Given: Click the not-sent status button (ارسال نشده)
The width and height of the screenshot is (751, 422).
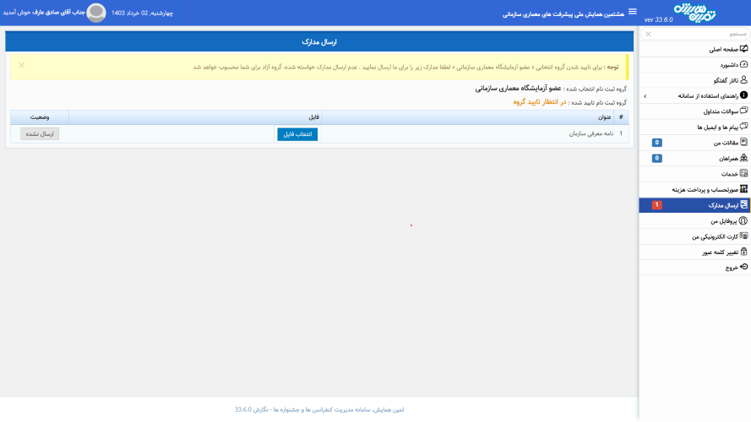Looking at the screenshot, I should pos(40,134).
